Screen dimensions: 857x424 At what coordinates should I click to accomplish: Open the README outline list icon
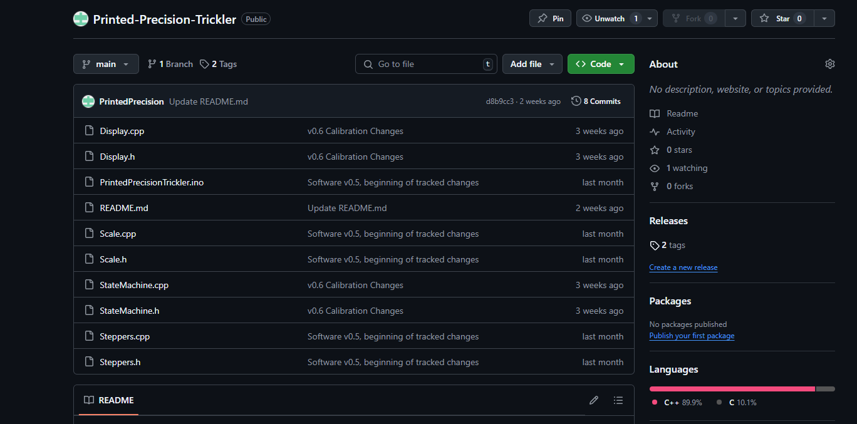[618, 400]
